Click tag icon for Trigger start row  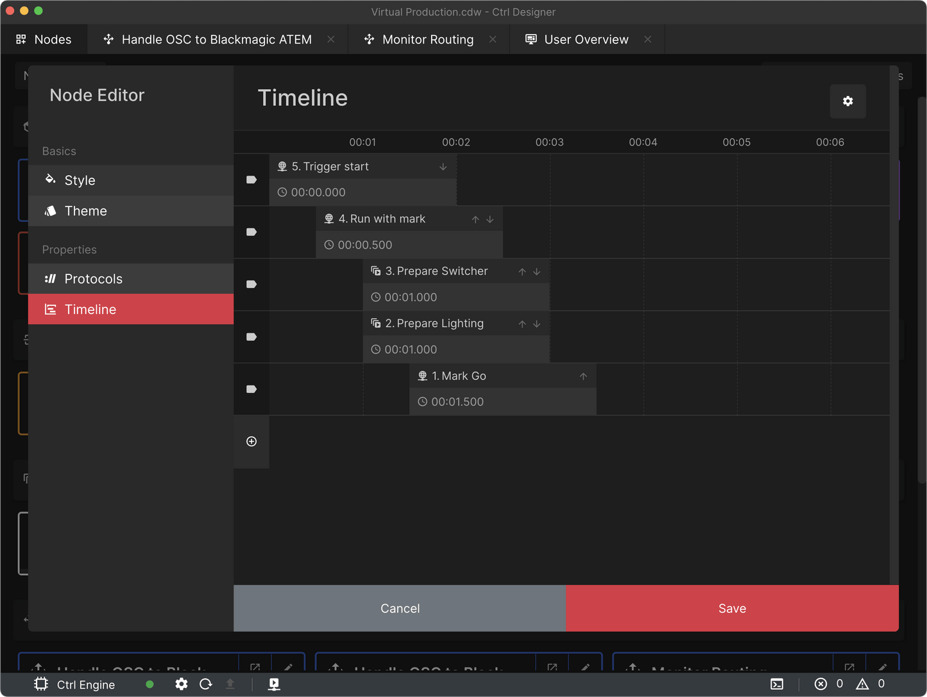tap(251, 180)
